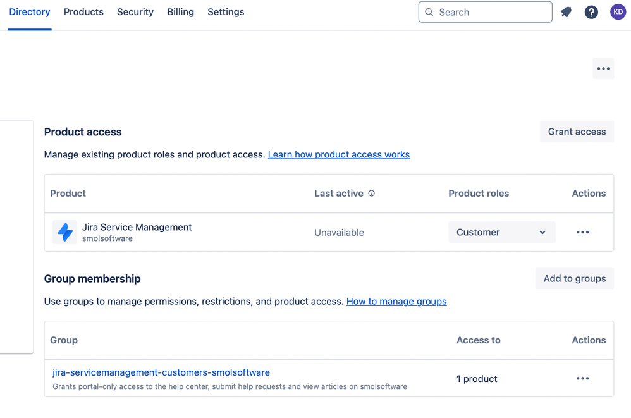This screenshot has height=418, width=631.
Task: Expand the Customer product role dropdown
Action: pos(501,232)
